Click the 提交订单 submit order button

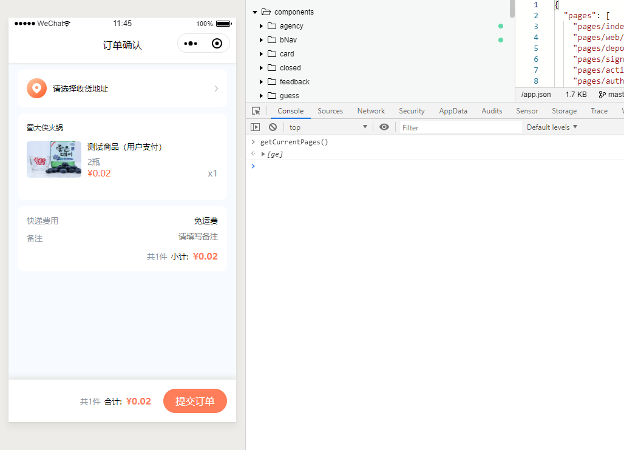(x=195, y=401)
